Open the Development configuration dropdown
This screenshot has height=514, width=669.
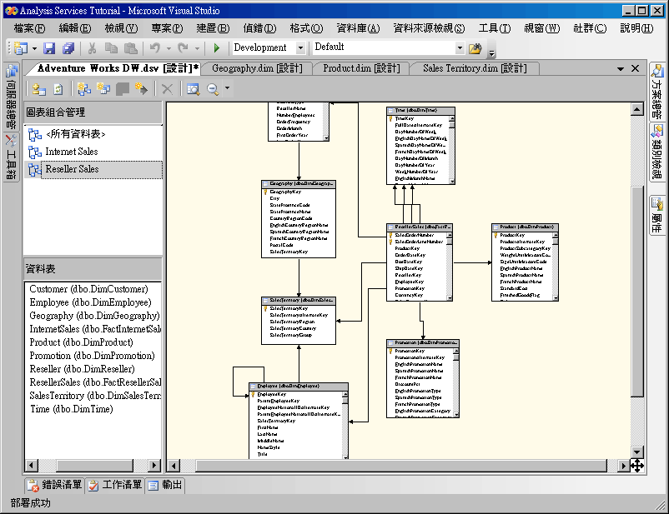tap(300, 47)
